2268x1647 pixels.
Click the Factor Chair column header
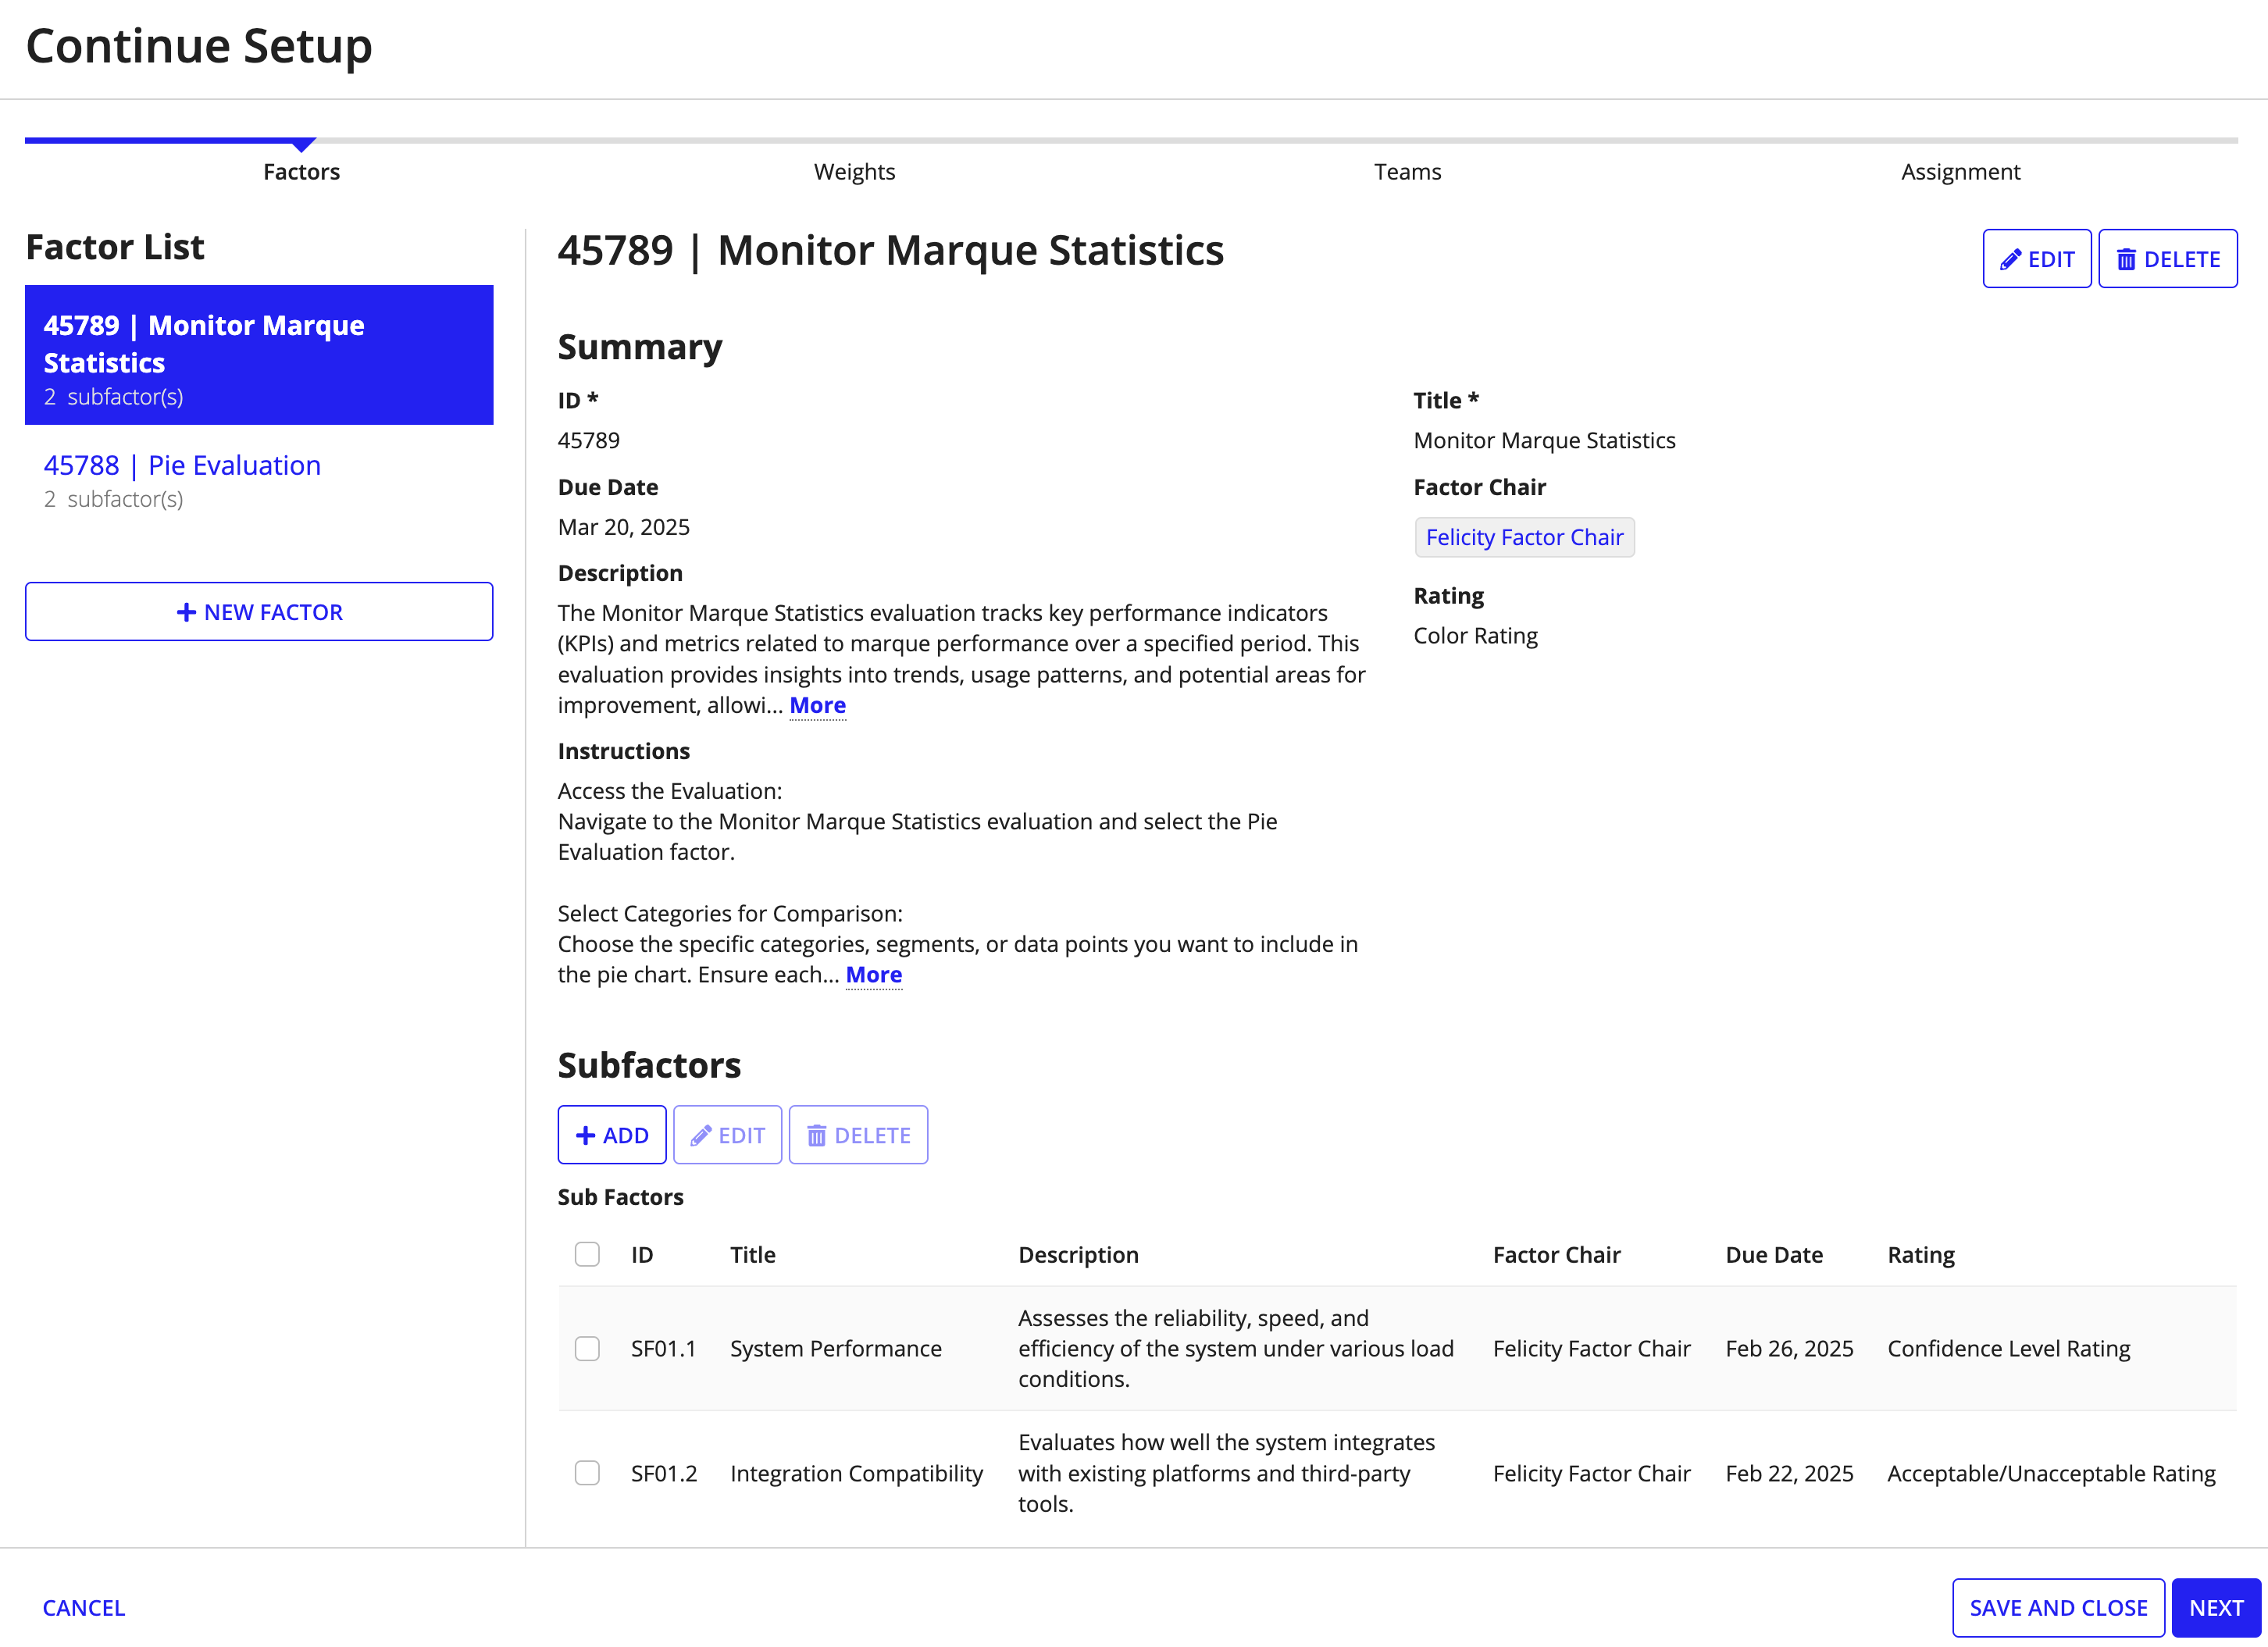click(1556, 1254)
